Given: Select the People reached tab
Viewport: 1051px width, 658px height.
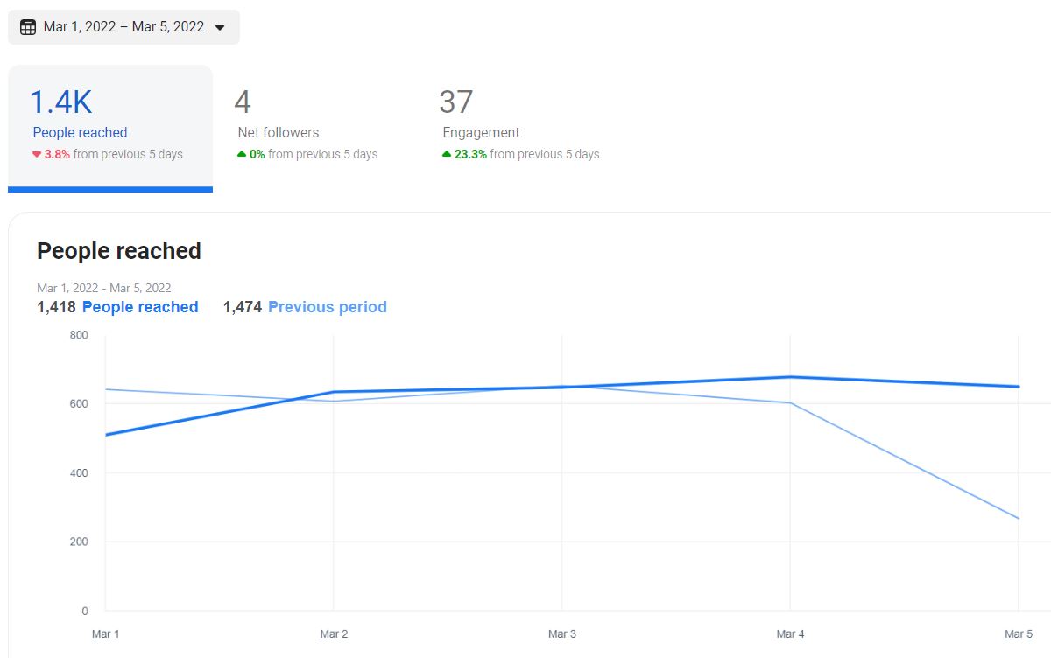Looking at the screenshot, I should coord(110,129).
